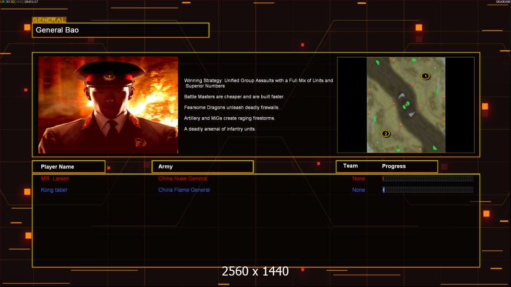Click the General Bao portrait image
Viewport: 511px width, 287px height.
pos(108,105)
